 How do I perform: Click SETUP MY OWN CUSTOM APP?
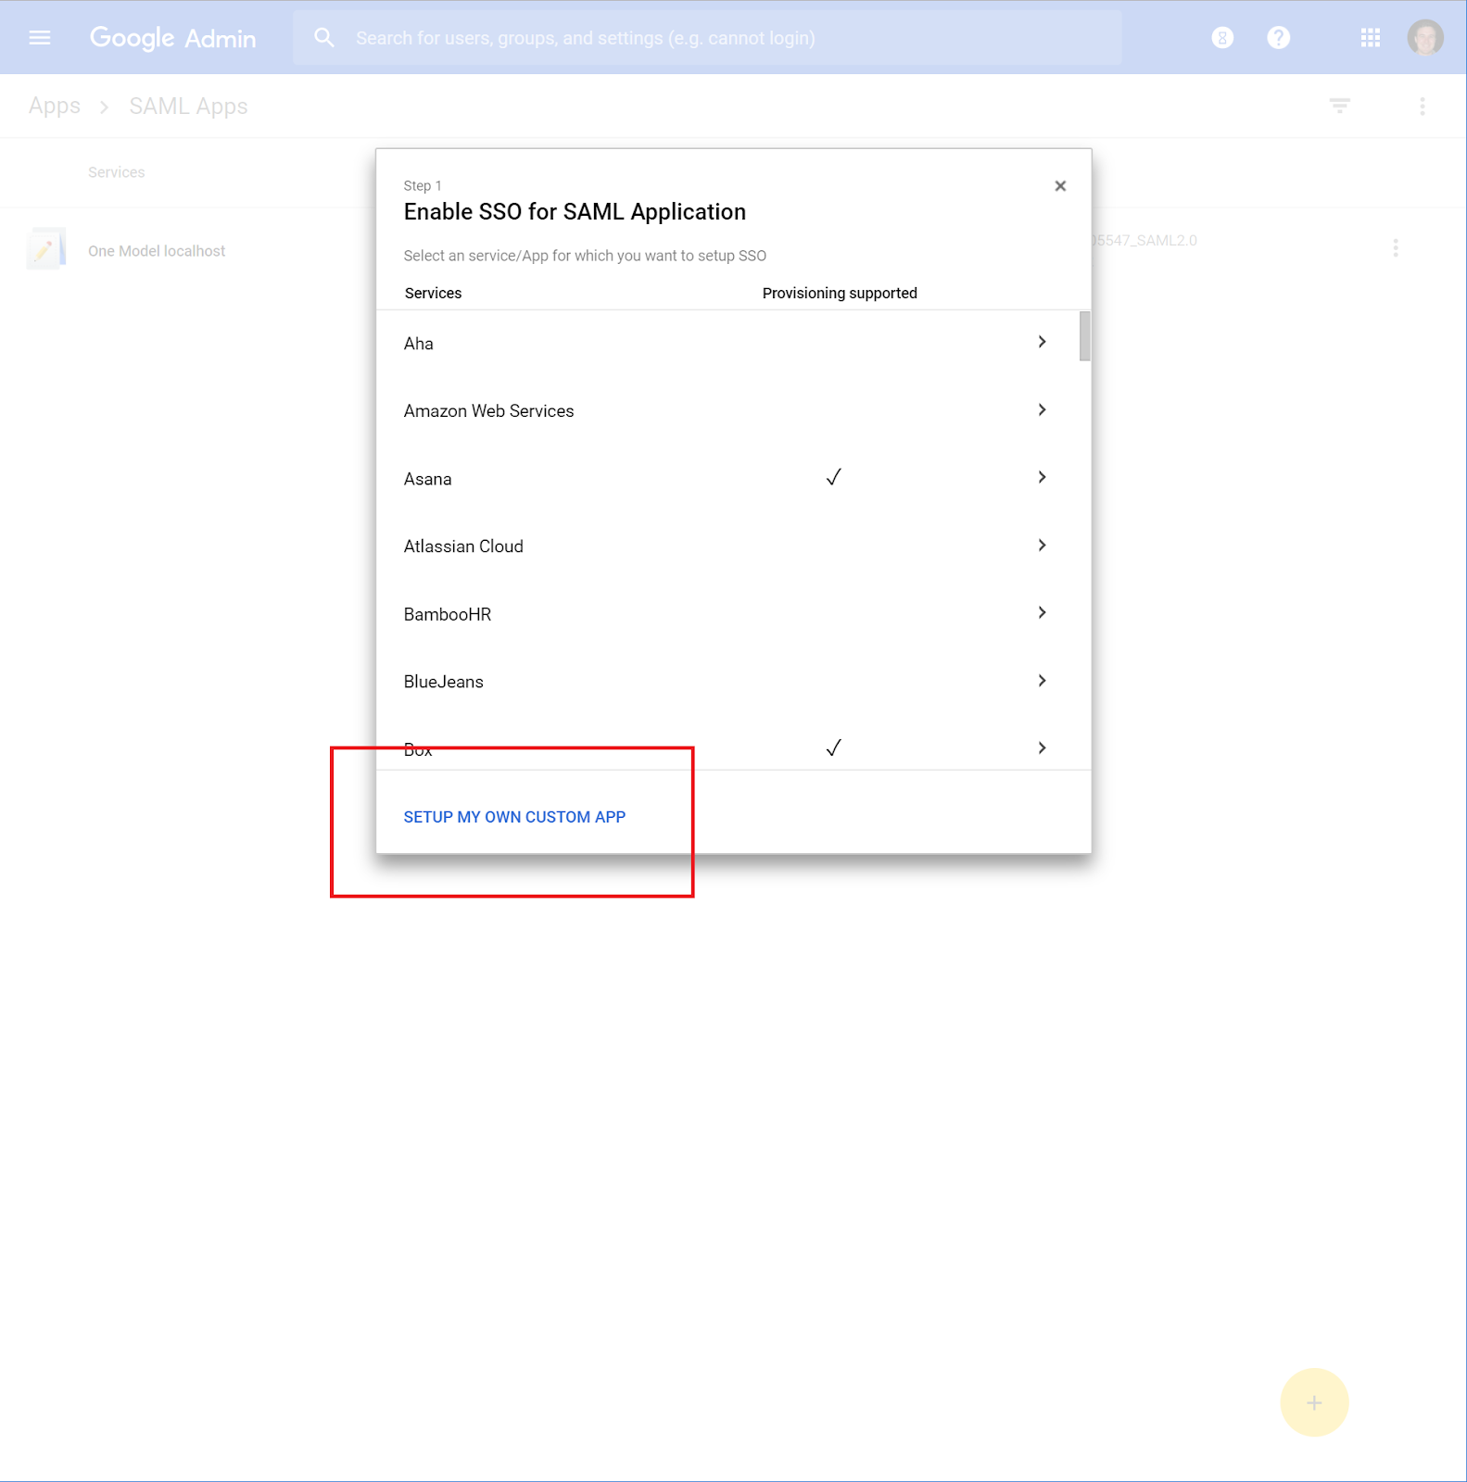[x=514, y=817]
